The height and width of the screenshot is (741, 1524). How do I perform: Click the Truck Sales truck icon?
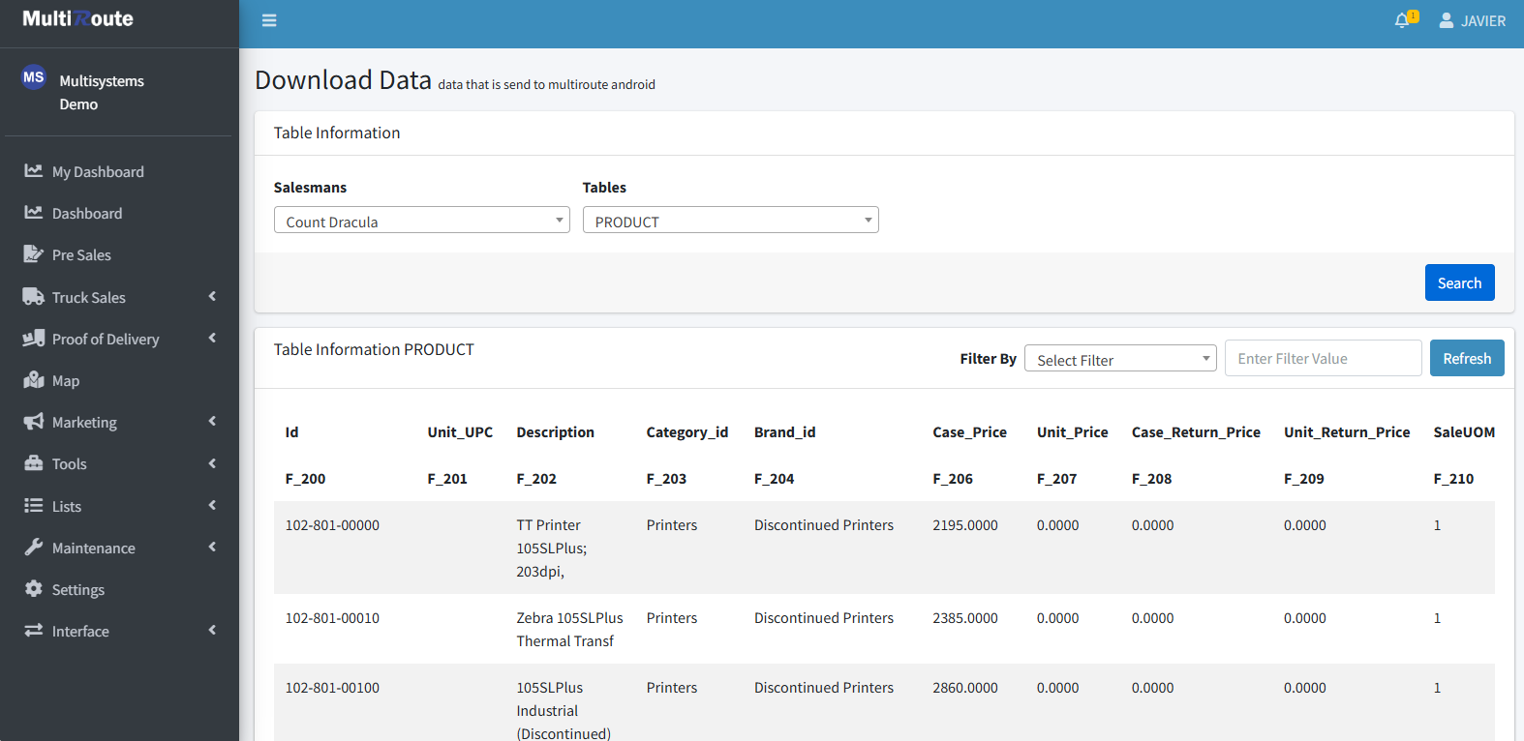pyautogui.click(x=34, y=297)
